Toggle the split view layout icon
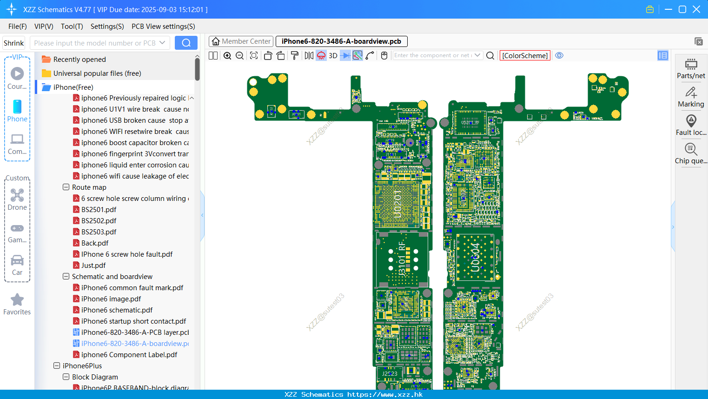Viewport: 708px width, 399px height. click(213, 55)
